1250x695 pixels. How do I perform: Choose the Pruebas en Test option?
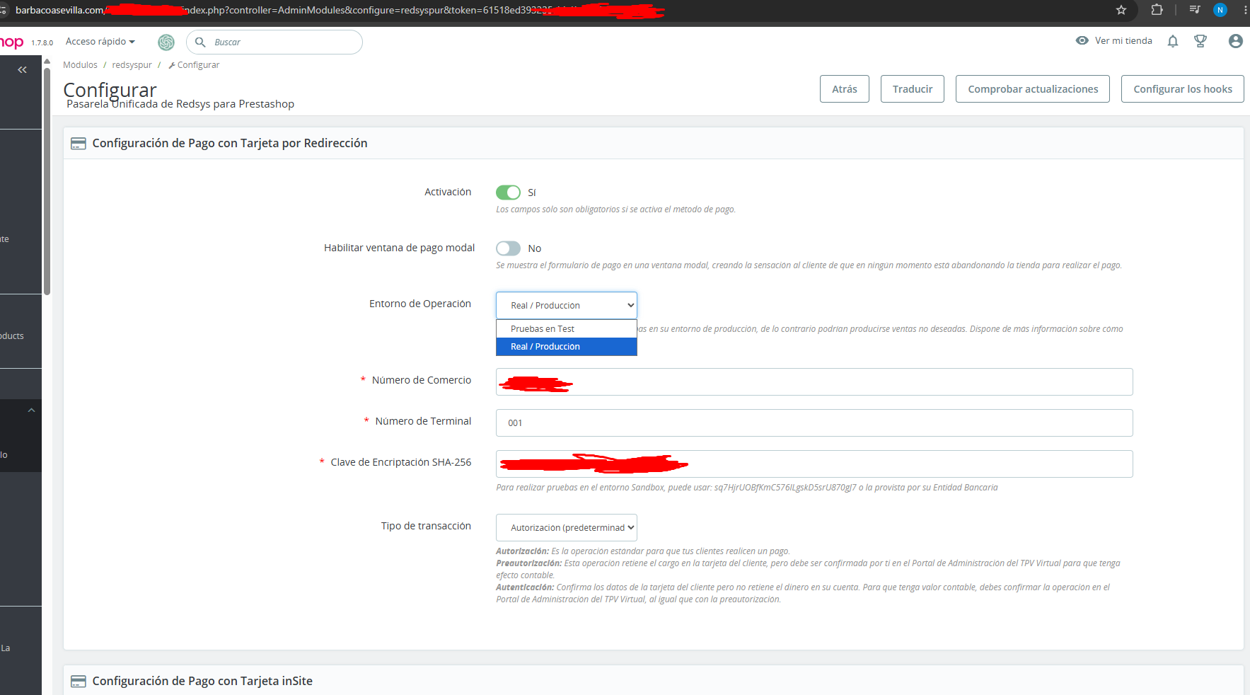(567, 329)
